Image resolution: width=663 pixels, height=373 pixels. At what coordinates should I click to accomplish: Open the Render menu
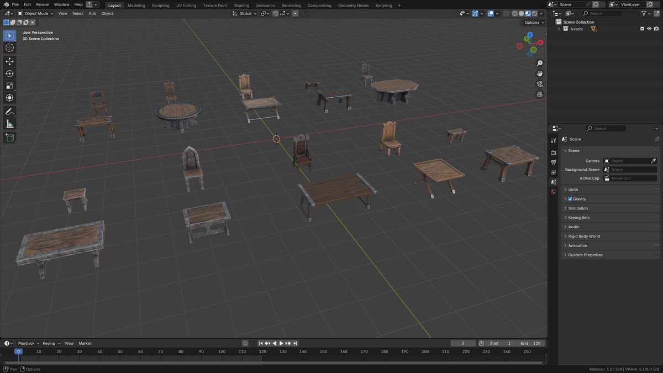tap(43, 4)
